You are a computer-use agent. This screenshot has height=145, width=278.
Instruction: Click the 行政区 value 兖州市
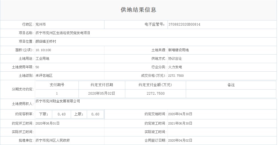tap(41, 24)
